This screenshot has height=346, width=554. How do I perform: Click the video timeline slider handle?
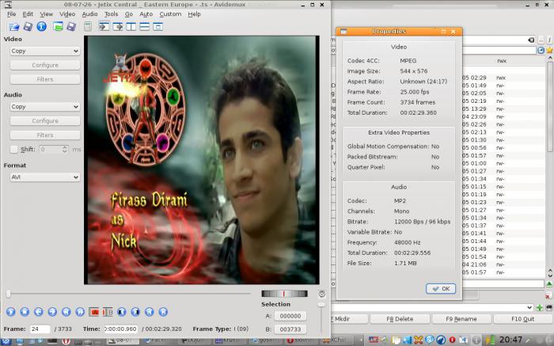[x=8, y=294]
